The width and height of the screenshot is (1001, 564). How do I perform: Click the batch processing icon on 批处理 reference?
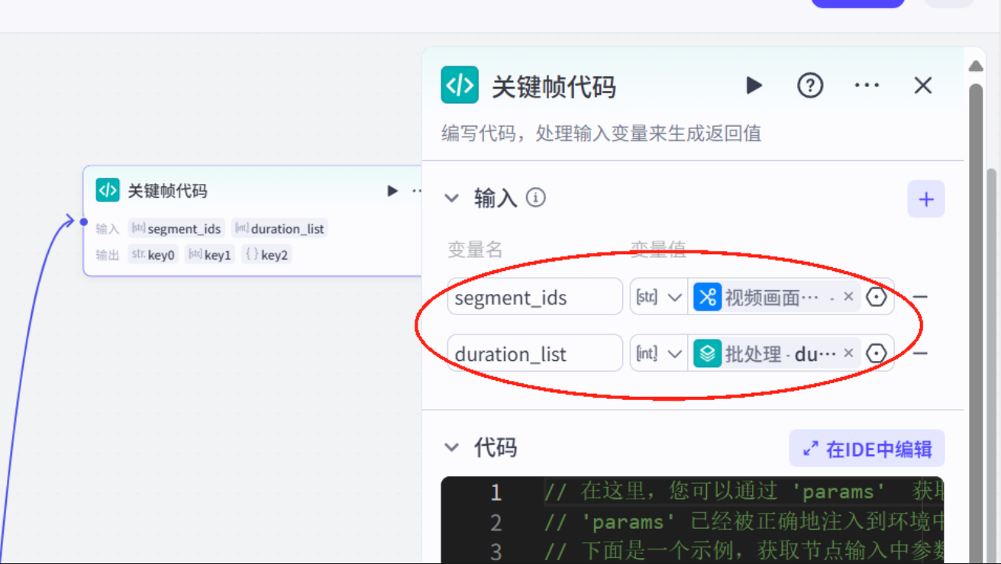[x=706, y=353]
